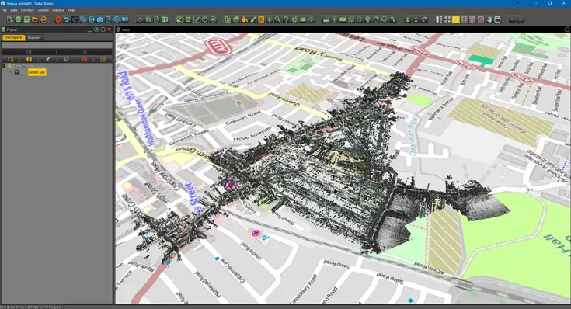Click the folder icon in Project panel
The image size is (571, 309).
tap(11, 59)
